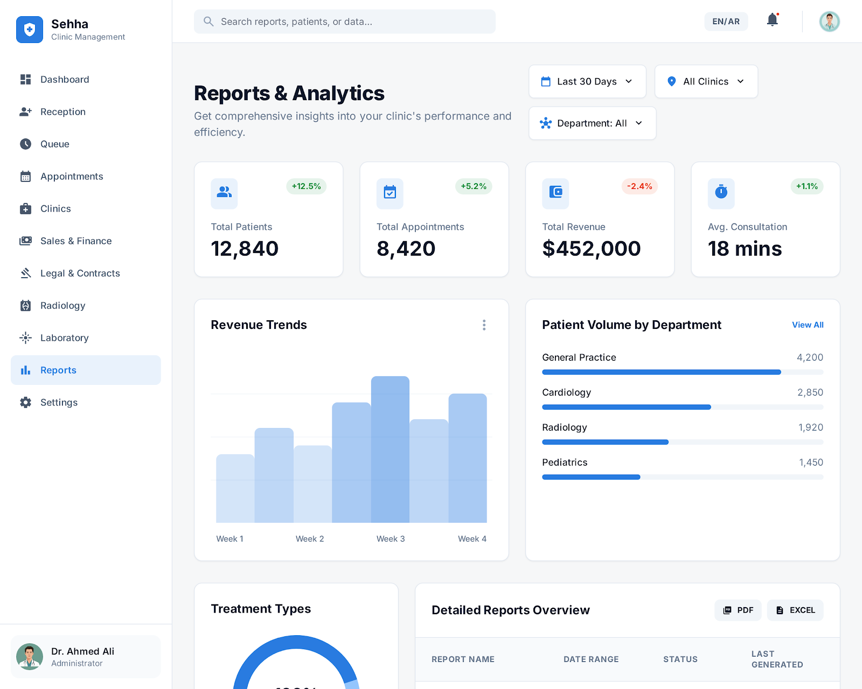The width and height of the screenshot is (862, 689).
Task: Click the notification bell icon
Action: pos(772,20)
